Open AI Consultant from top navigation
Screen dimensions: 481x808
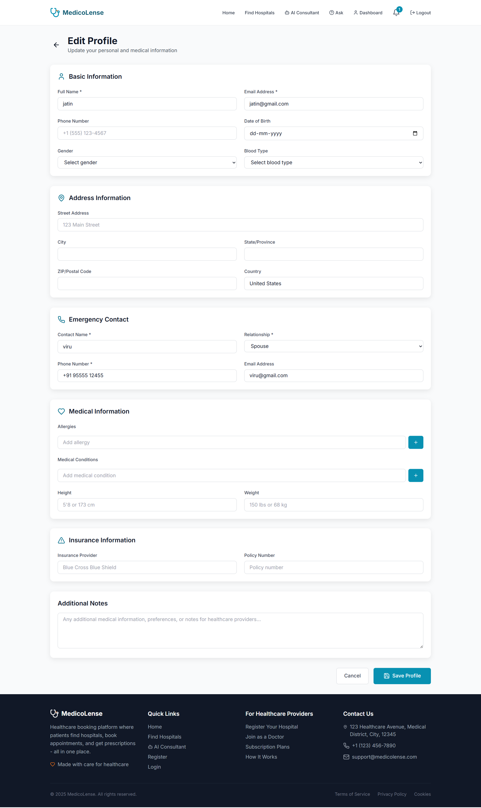point(302,13)
